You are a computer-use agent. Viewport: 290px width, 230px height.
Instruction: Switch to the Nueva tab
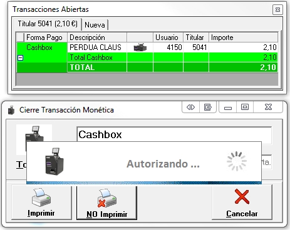[95, 25]
